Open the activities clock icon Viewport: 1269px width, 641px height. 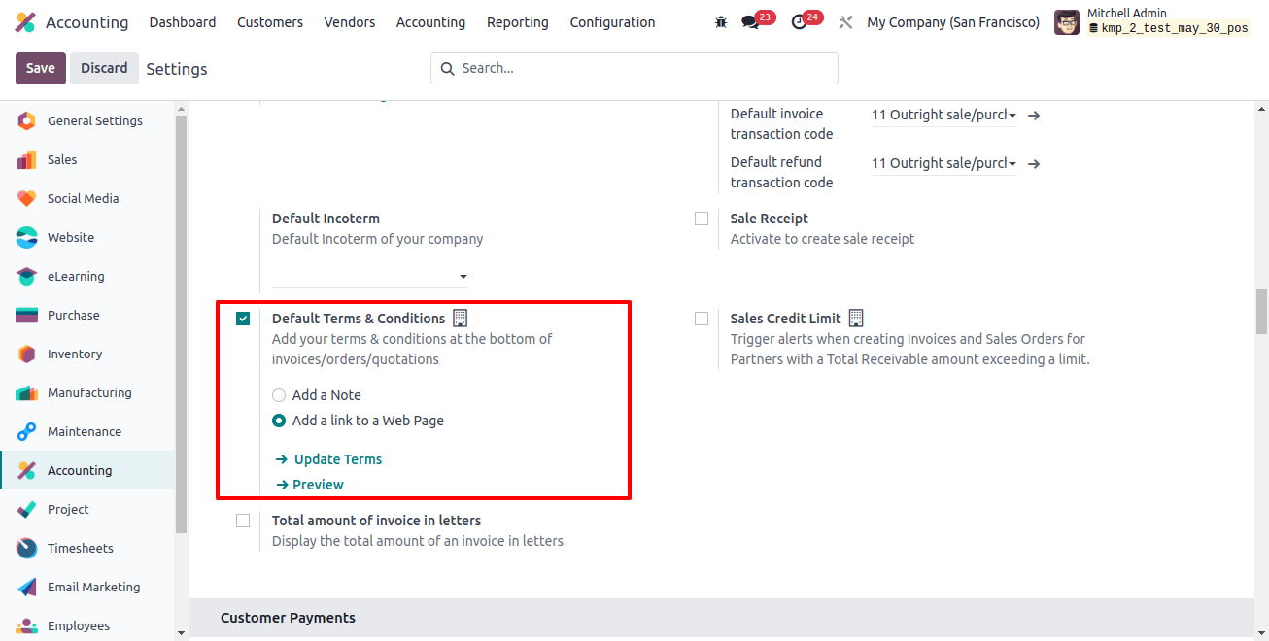tap(799, 22)
